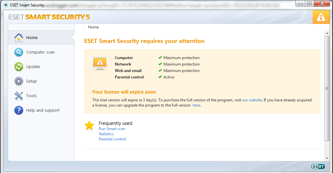Expand the orange warning alert dropdown
The width and height of the screenshot is (333, 173).
[321, 17]
